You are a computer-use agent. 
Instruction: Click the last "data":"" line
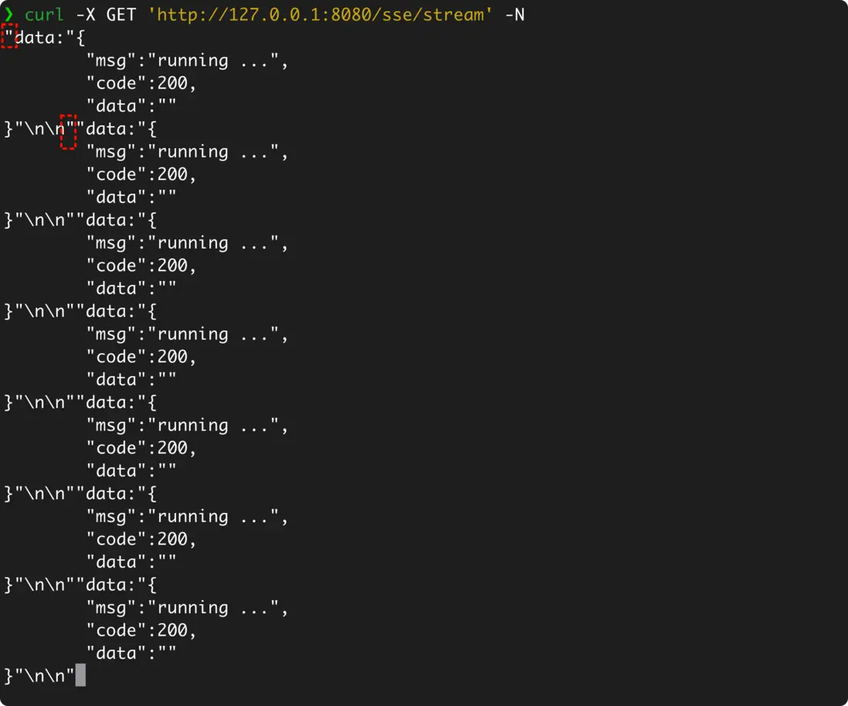(131, 653)
